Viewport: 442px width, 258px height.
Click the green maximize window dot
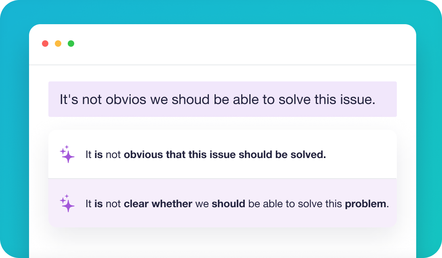(71, 44)
